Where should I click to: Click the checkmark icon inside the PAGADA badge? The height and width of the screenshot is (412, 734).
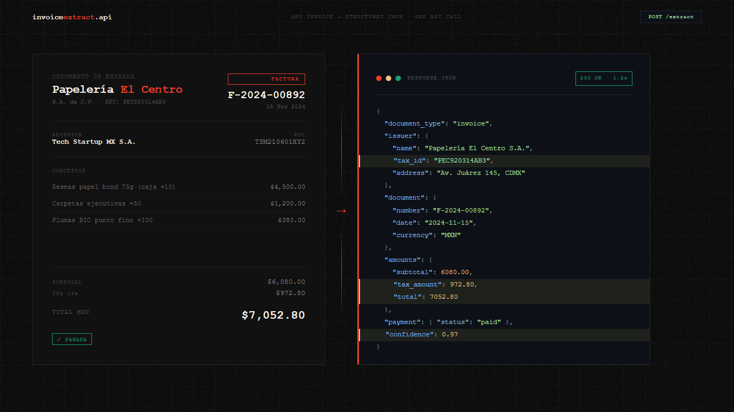coord(59,339)
